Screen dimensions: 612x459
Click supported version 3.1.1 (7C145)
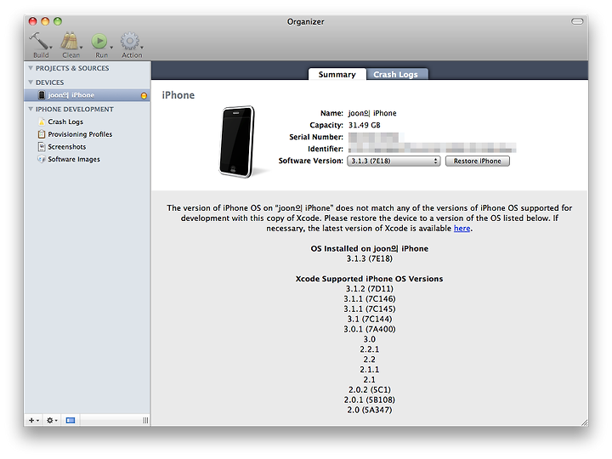point(369,309)
